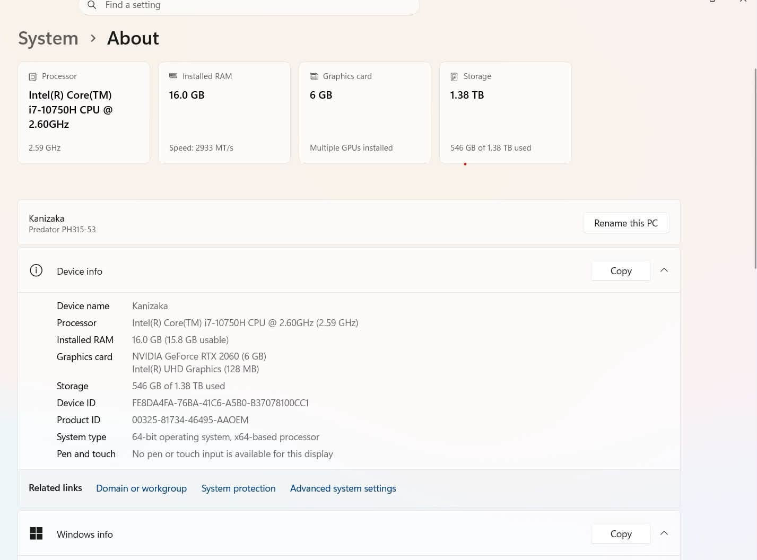Click the Find a setting search box

pyautogui.click(x=249, y=6)
